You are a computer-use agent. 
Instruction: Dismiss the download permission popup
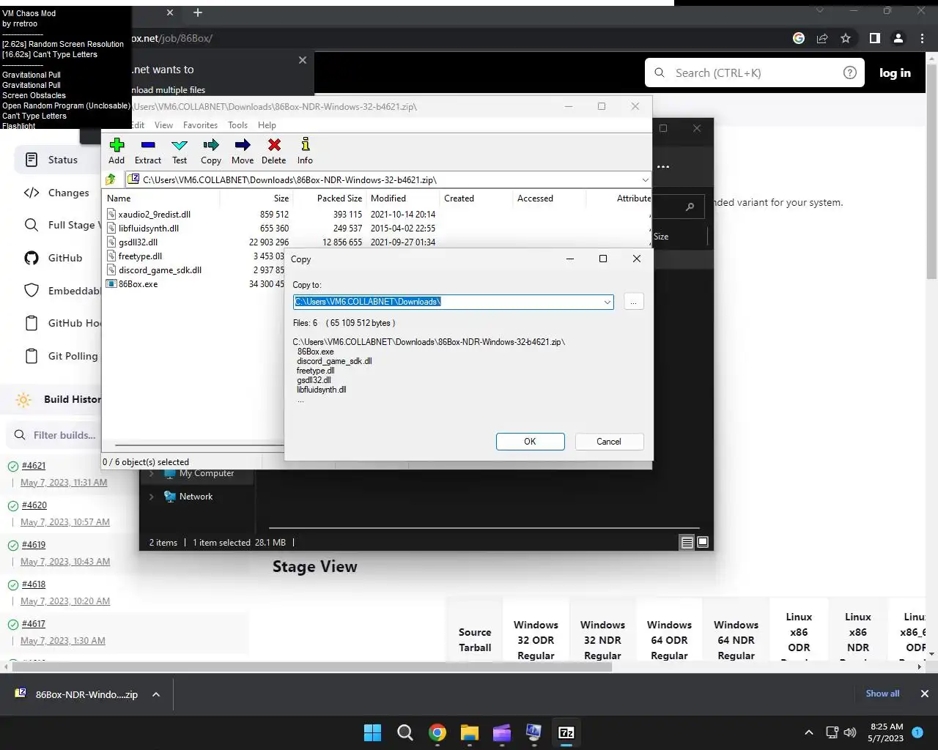pos(303,60)
